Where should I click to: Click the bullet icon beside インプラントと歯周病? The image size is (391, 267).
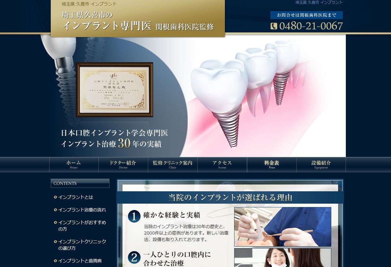(55, 261)
